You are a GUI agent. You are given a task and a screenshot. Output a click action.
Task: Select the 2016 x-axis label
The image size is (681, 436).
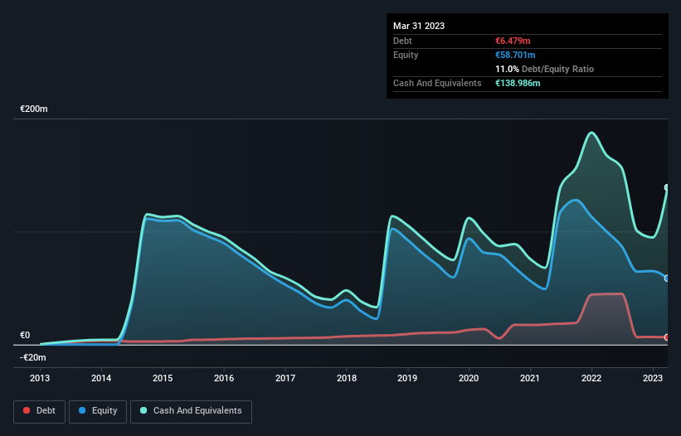[x=224, y=378]
